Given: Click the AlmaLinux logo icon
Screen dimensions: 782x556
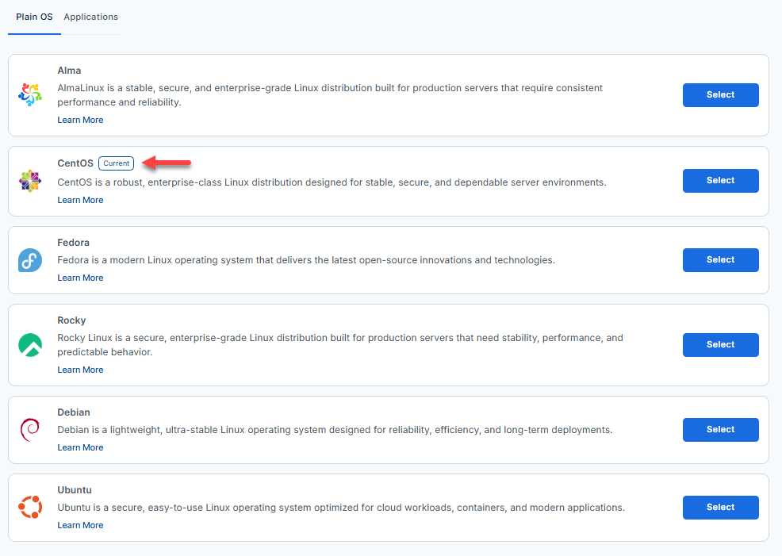Looking at the screenshot, I should point(30,94).
